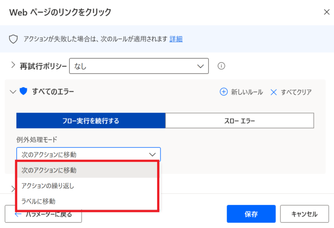Select フロー実行を続行する option

click(91, 121)
